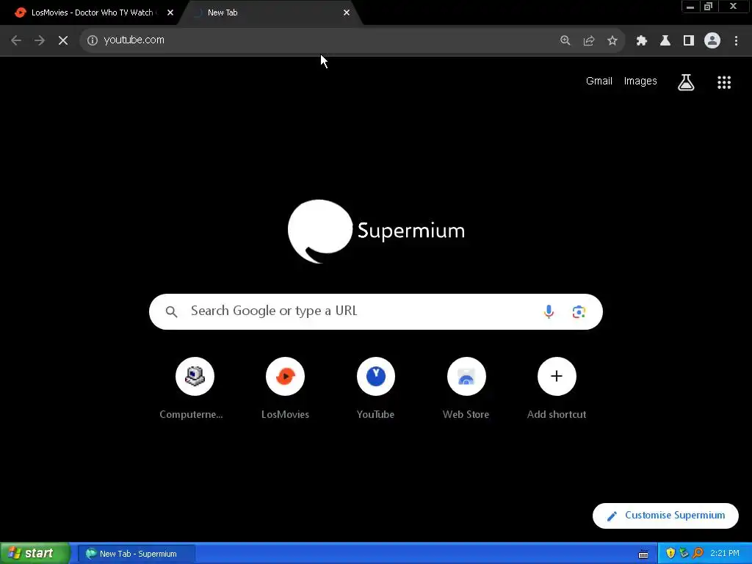Click the magnifier tray icon
The width and height of the screenshot is (752, 564).
698,553
